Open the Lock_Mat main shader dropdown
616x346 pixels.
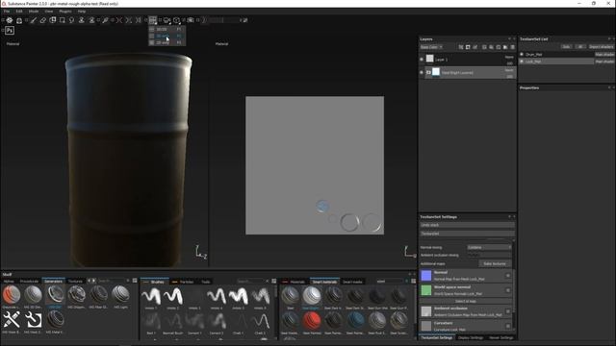(604, 62)
